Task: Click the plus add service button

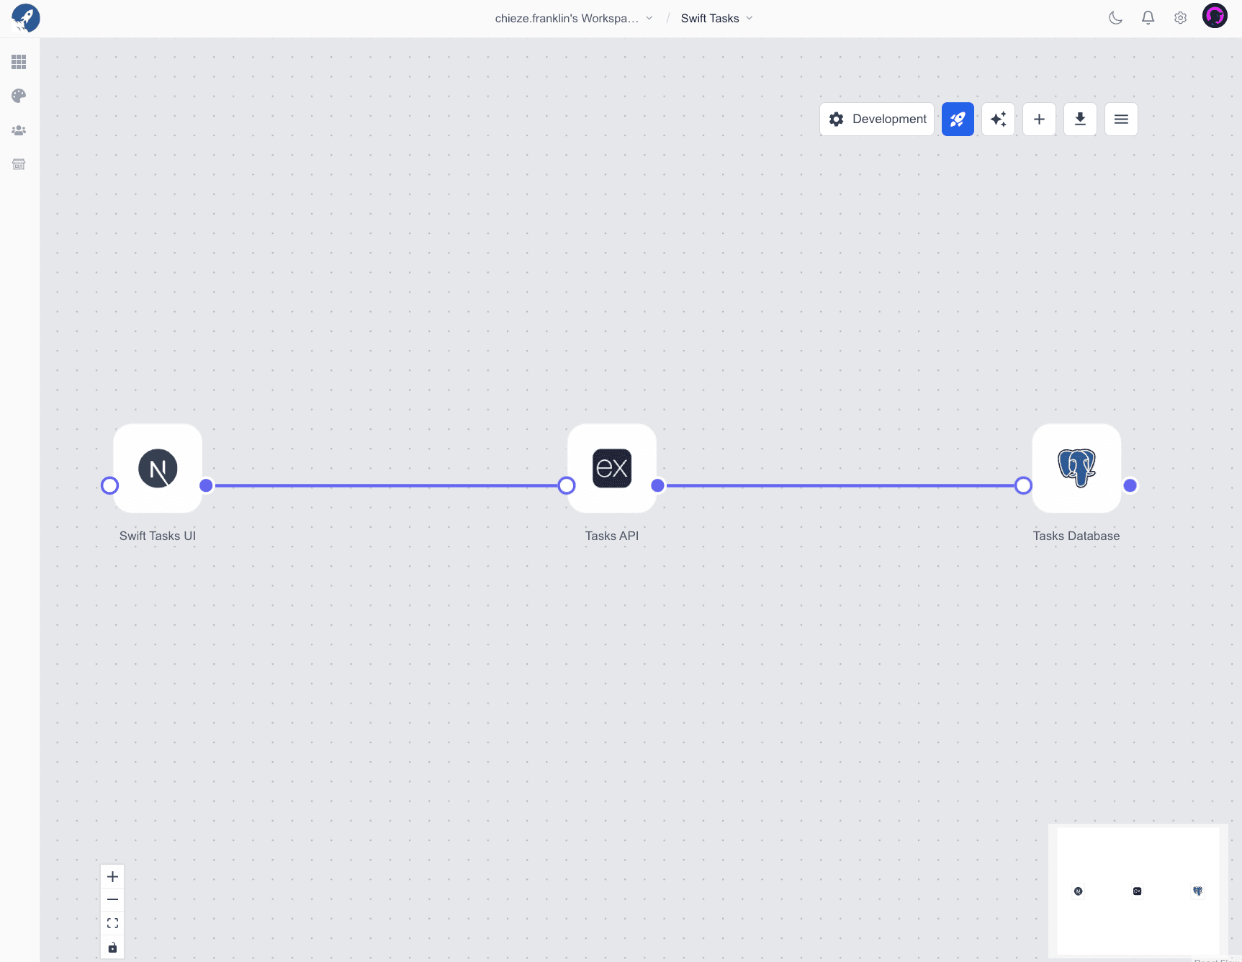Action: (1039, 119)
